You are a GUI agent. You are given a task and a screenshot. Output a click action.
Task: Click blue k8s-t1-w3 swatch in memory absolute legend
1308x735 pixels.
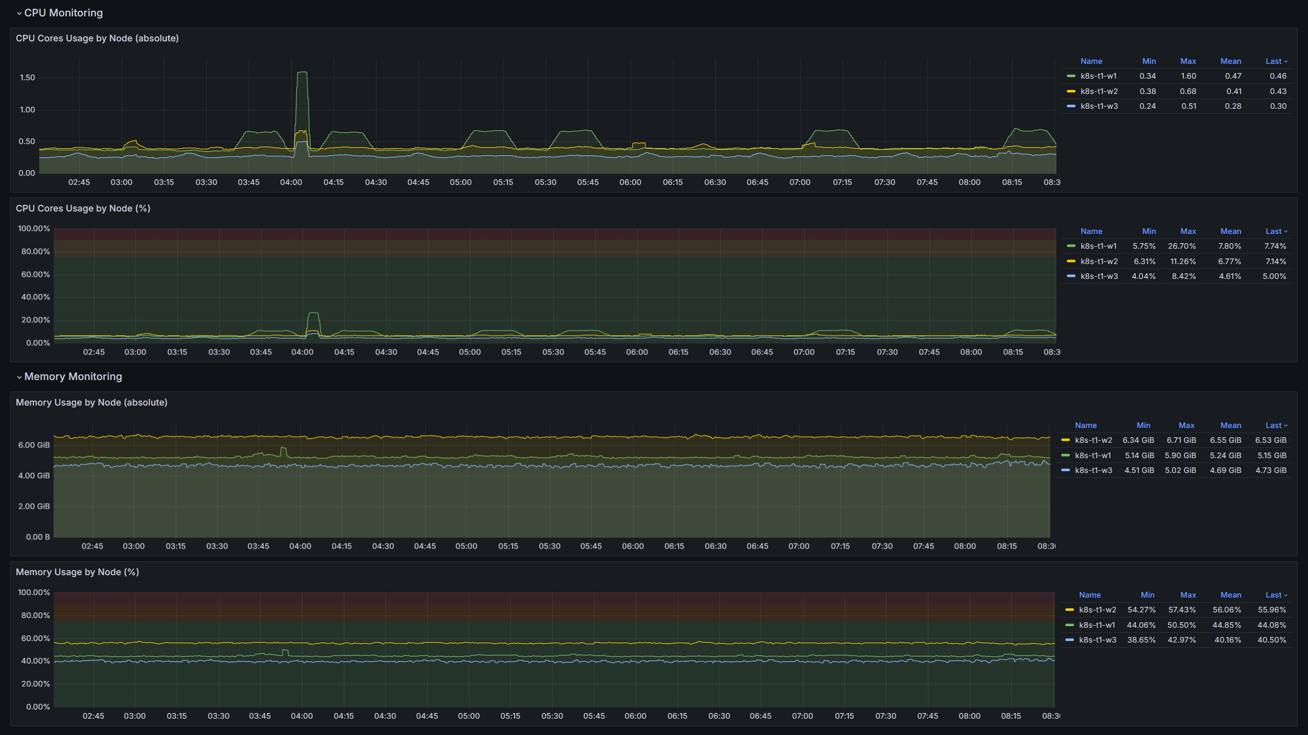tap(1065, 470)
